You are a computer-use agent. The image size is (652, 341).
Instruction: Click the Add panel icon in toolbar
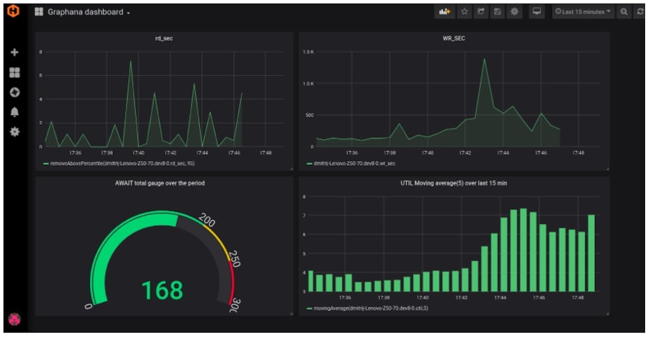pyautogui.click(x=444, y=12)
